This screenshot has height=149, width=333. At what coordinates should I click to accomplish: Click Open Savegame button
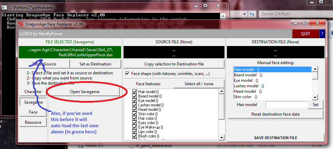tap(85, 92)
